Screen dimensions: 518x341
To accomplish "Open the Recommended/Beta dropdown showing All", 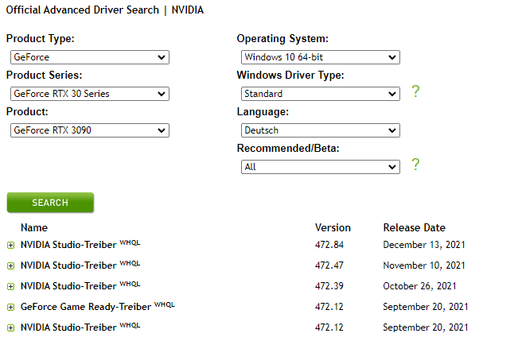I will point(321,167).
